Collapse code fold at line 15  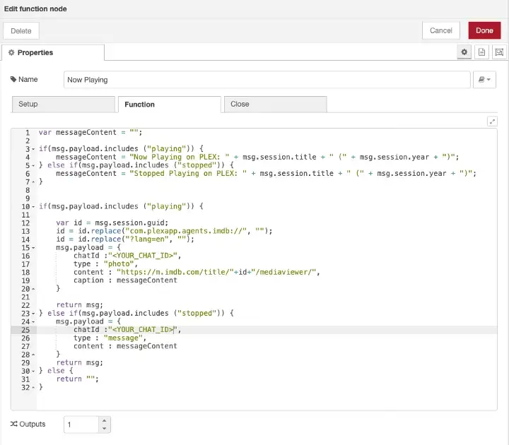[x=33, y=248]
